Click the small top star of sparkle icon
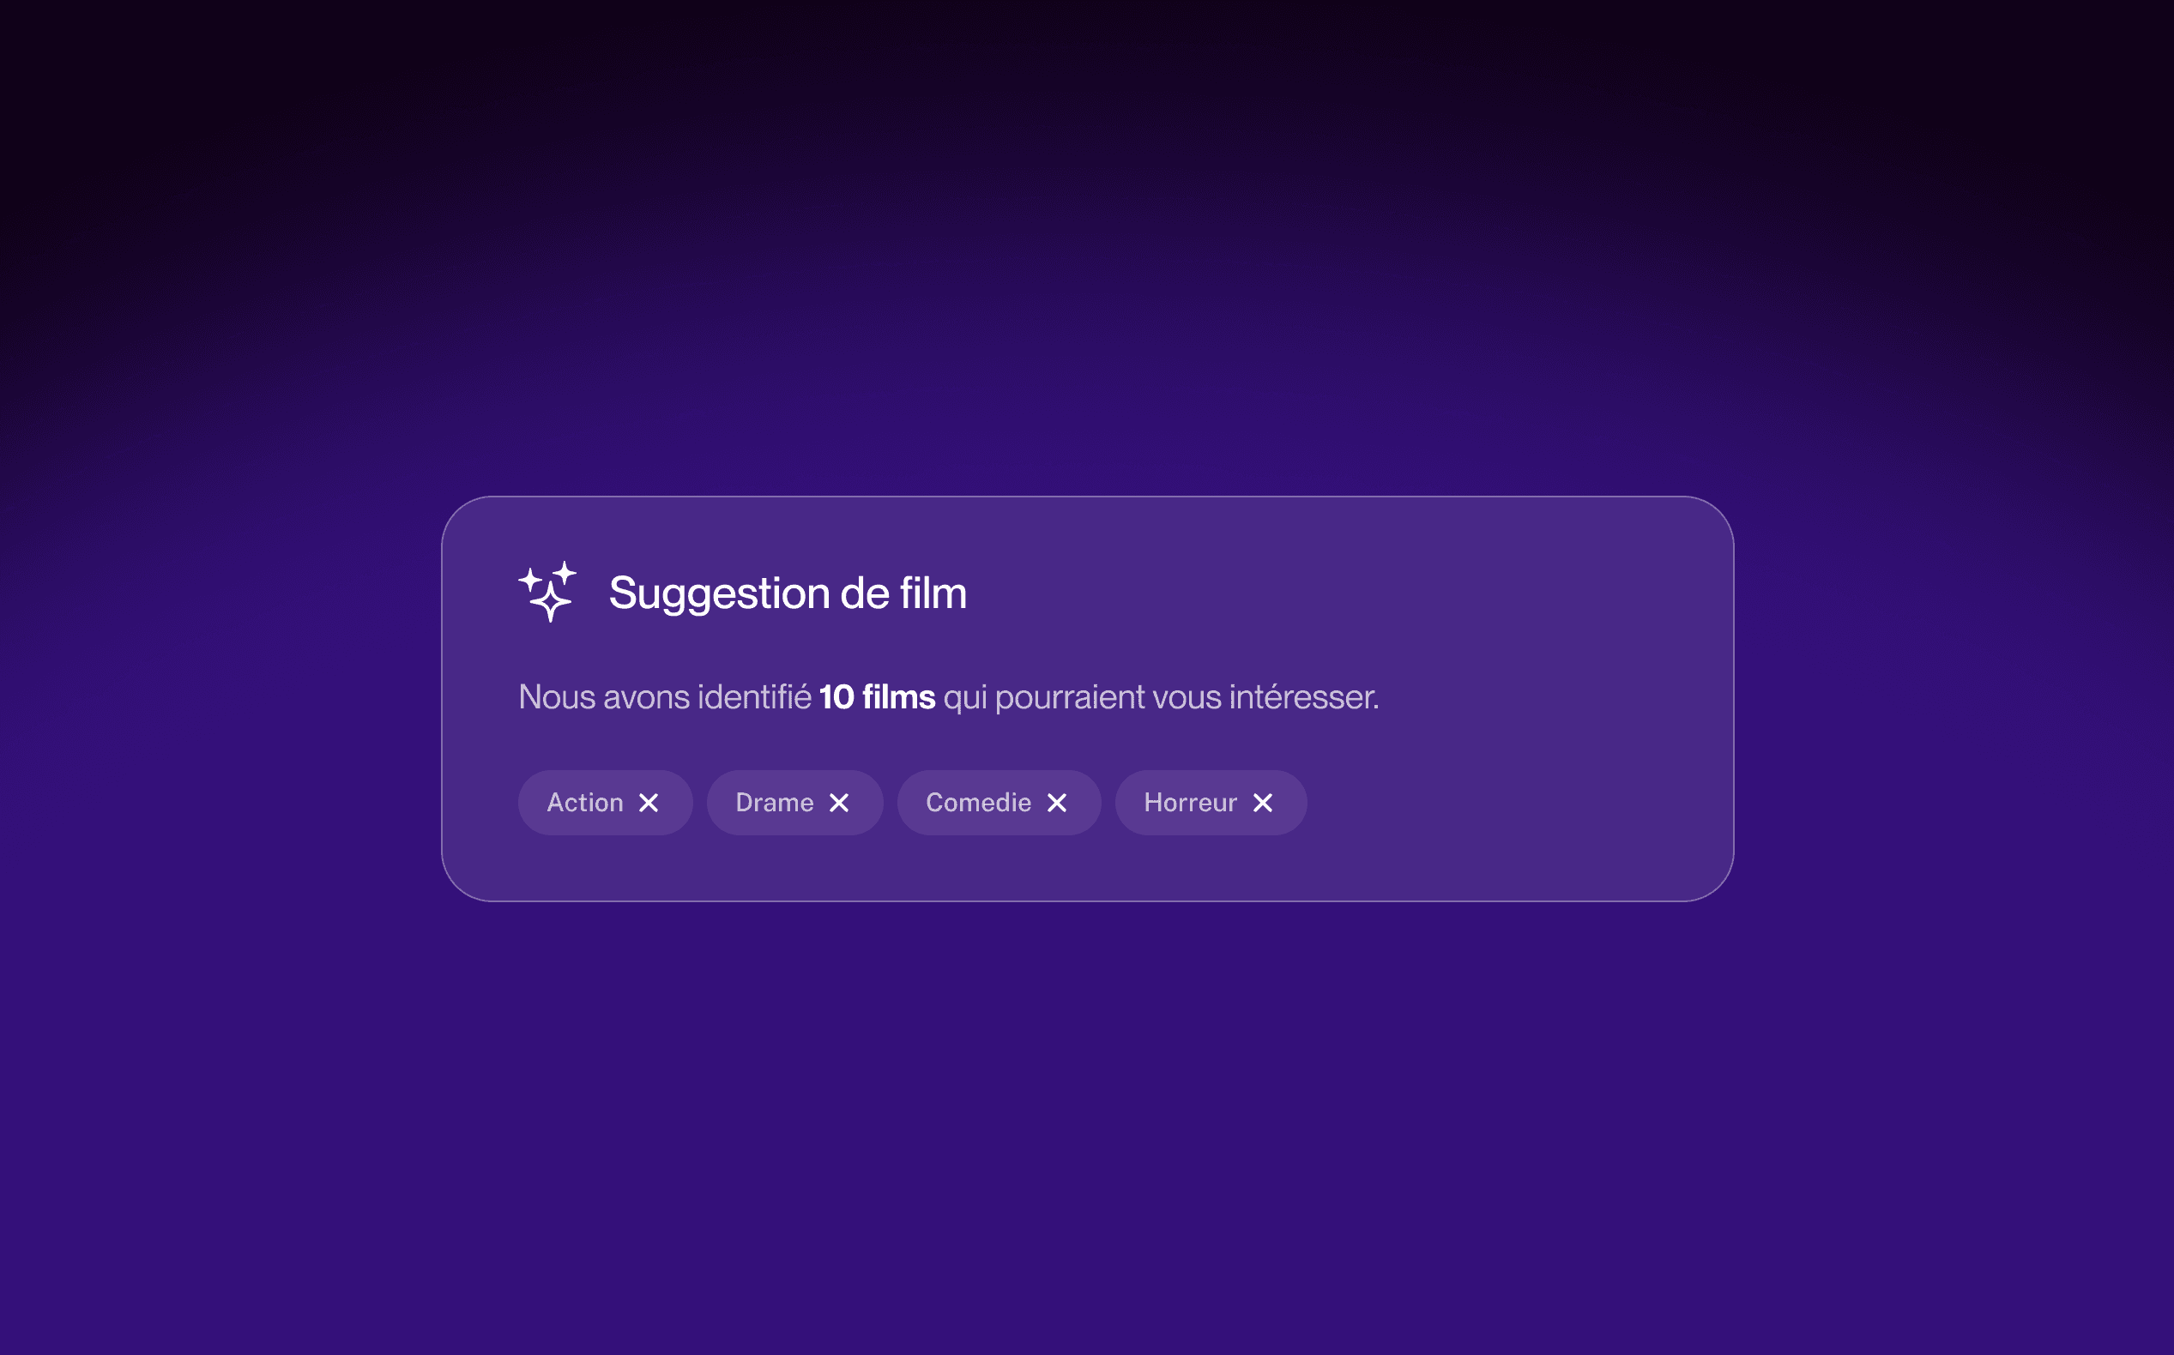This screenshot has height=1355, width=2174. point(564,572)
